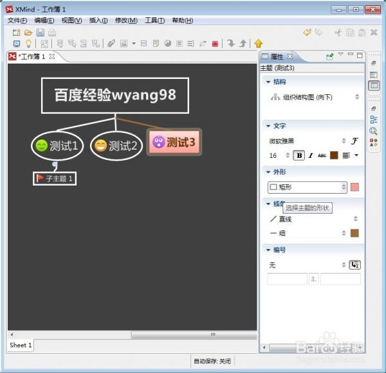The height and width of the screenshot is (373, 386).
Task: Collapse the 结构 section
Action: [x=268, y=82]
